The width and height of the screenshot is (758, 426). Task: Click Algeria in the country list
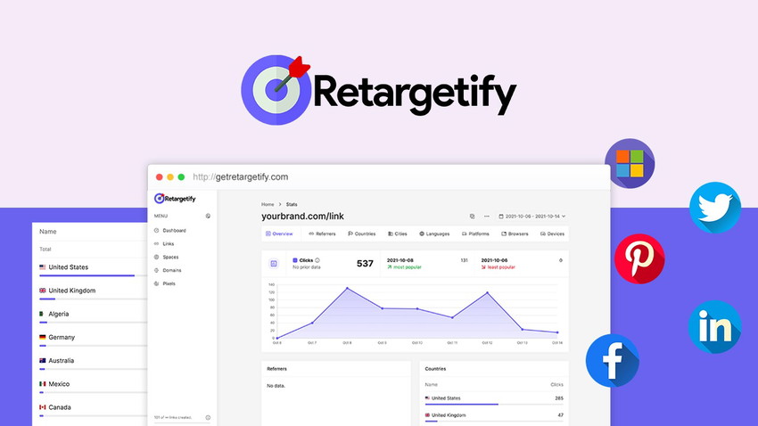[59, 314]
